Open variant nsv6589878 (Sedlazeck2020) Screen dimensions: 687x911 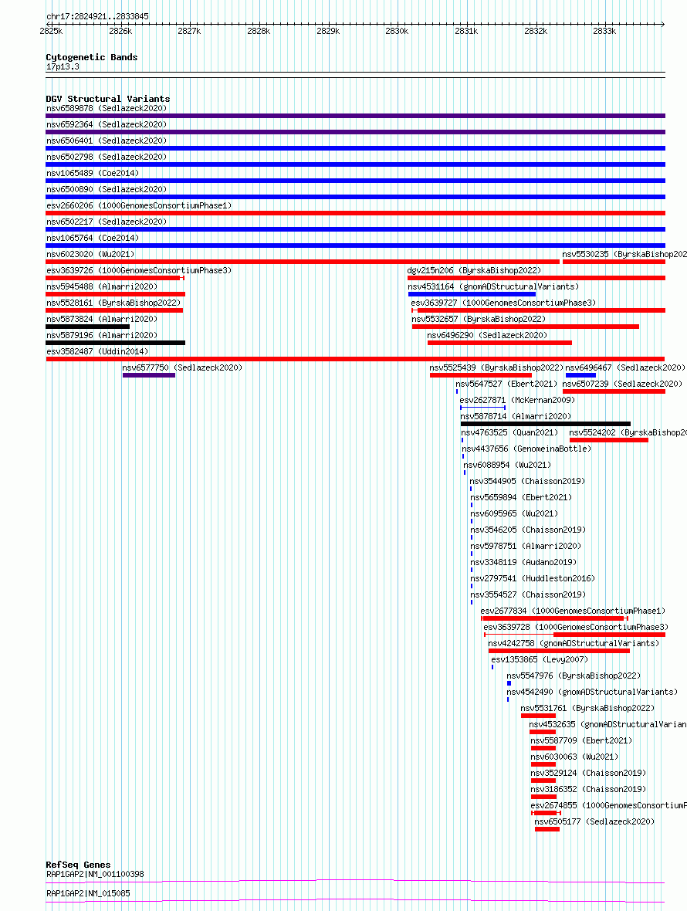[107, 109]
